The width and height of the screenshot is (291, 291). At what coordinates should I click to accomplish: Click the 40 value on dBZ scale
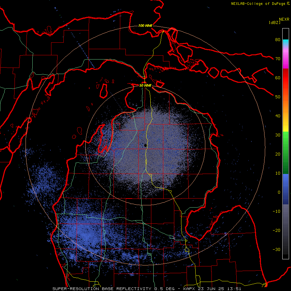point(278,116)
